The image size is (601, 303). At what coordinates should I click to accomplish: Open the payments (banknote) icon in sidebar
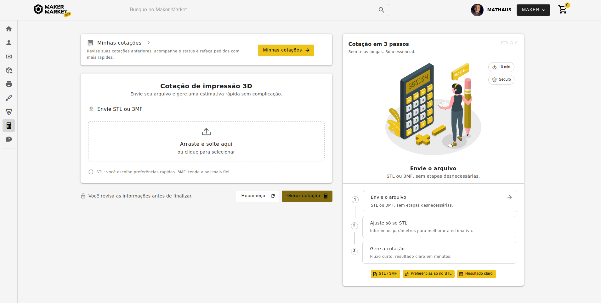tap(9, 57)
